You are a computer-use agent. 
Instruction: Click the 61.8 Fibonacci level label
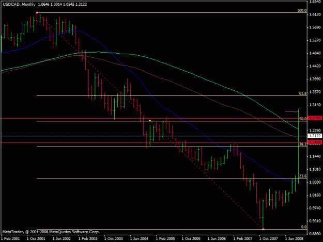pos(303,93)
